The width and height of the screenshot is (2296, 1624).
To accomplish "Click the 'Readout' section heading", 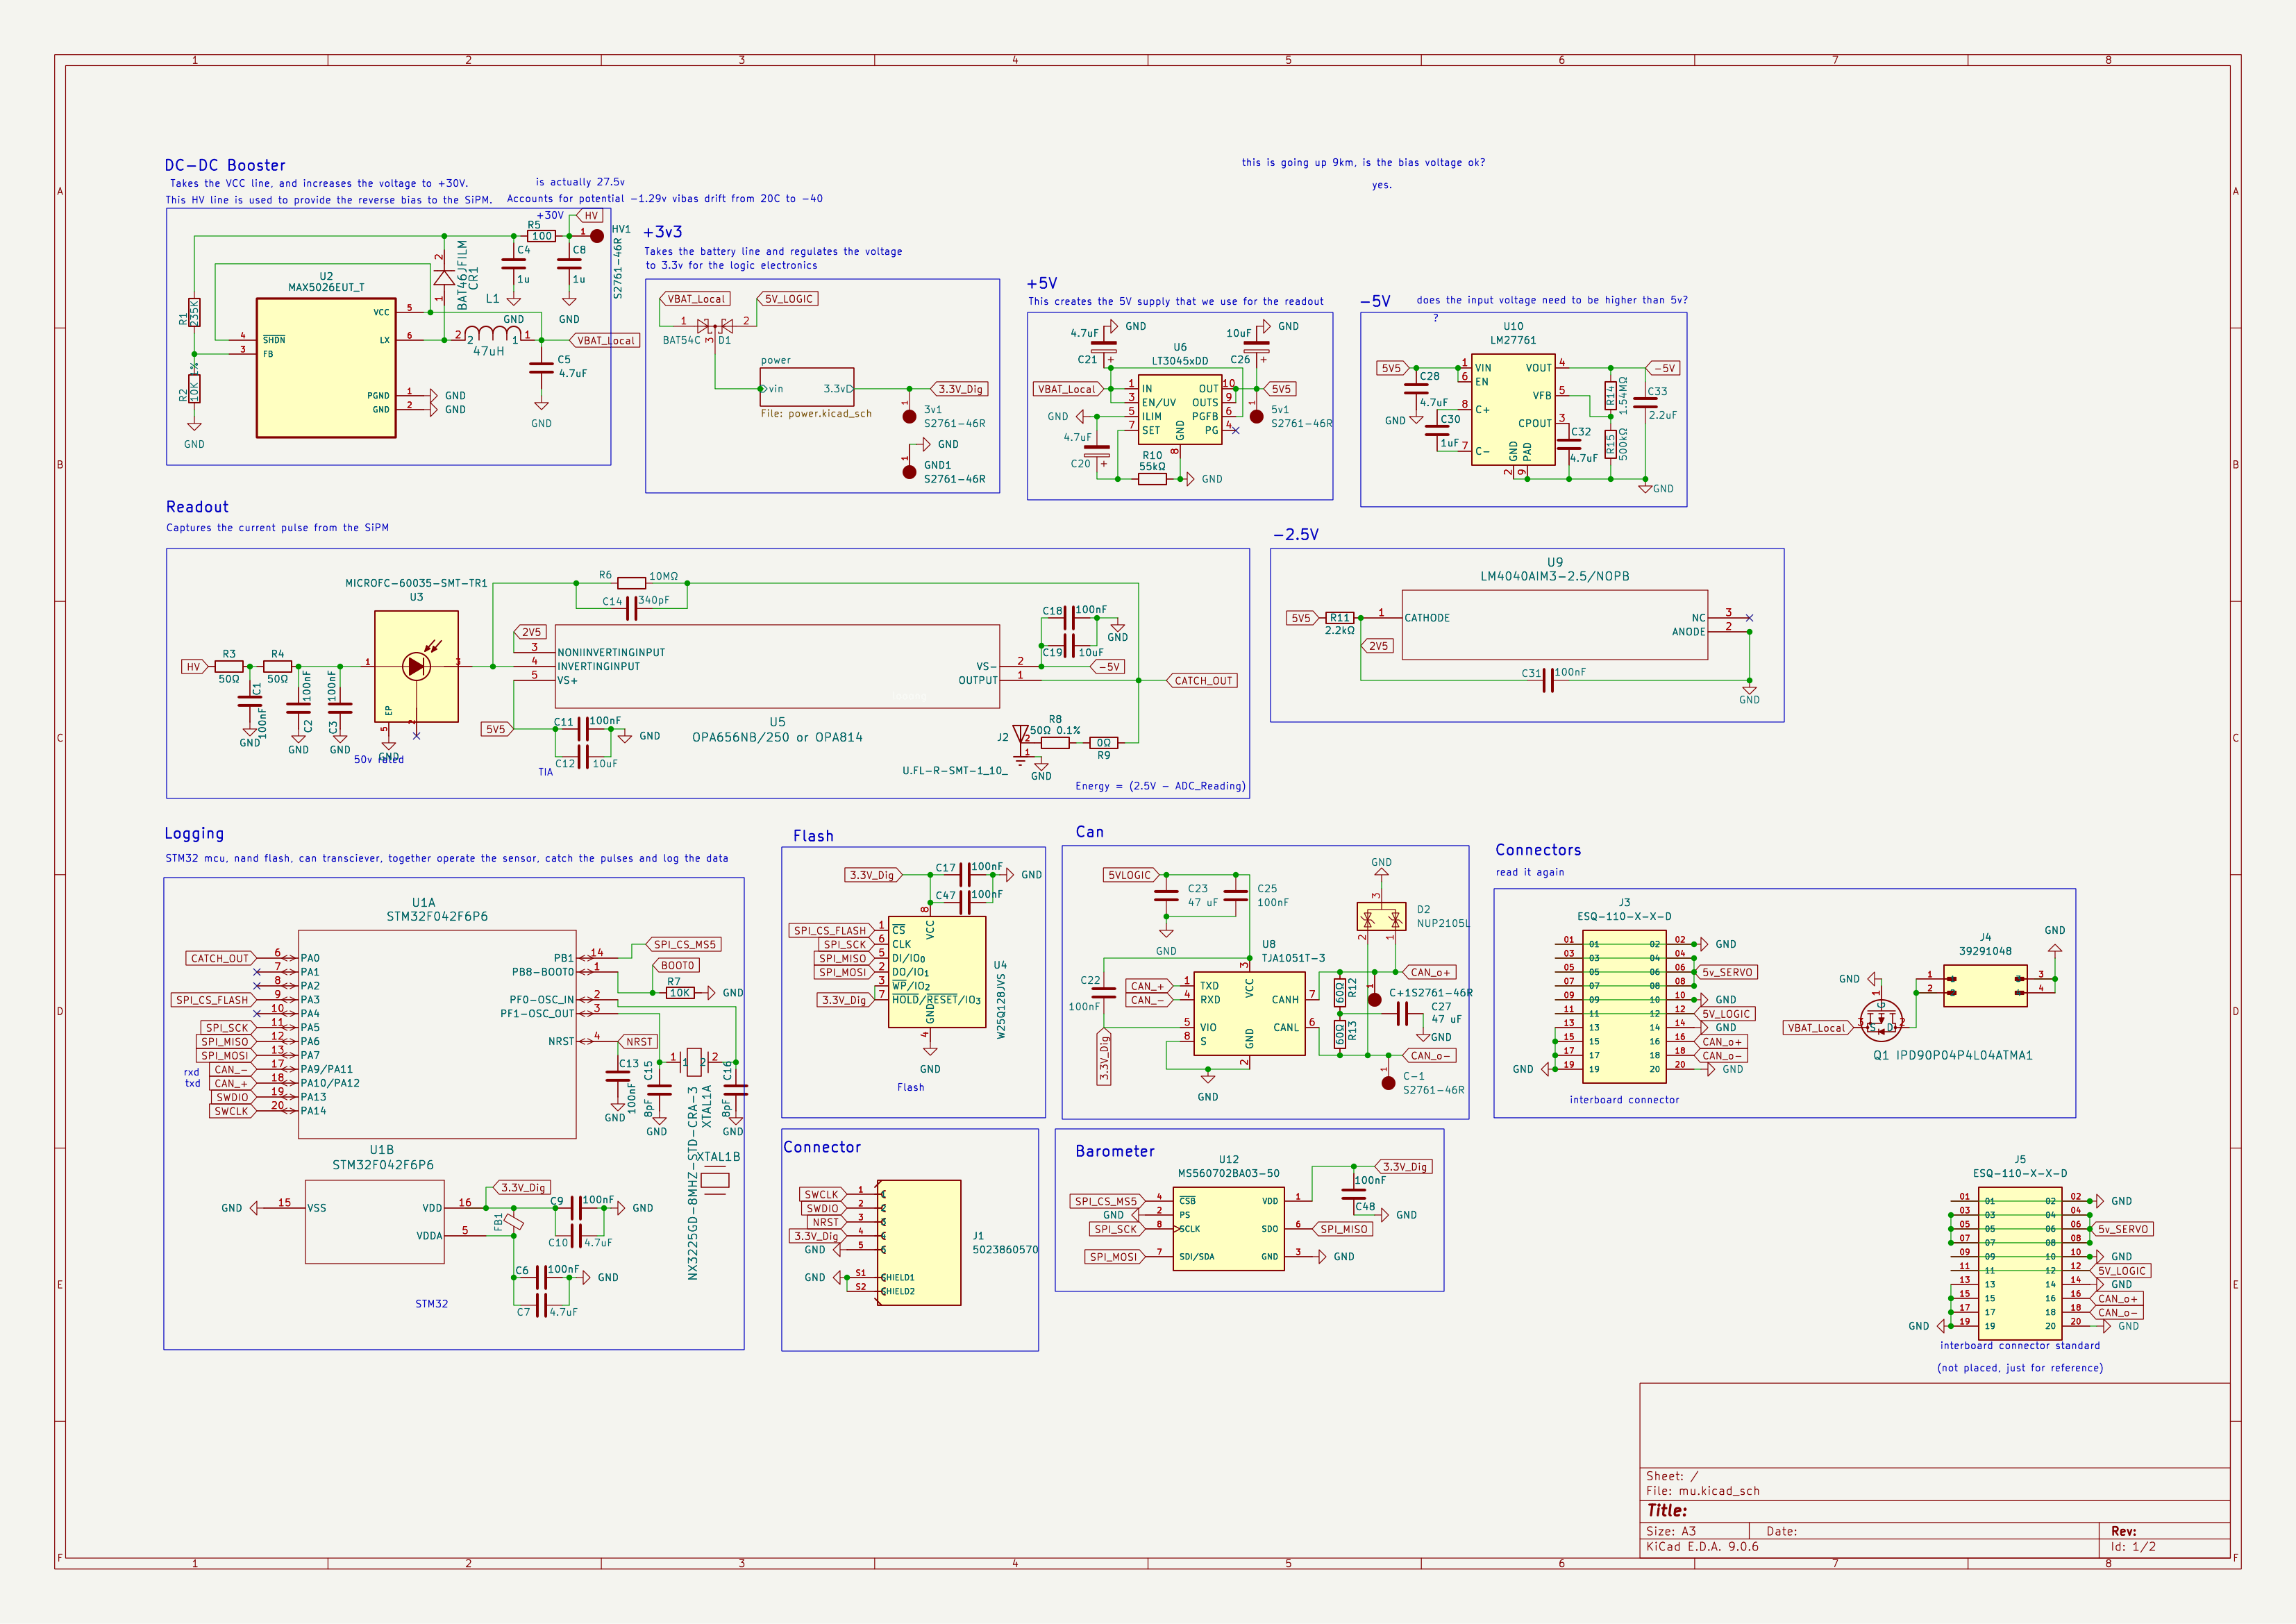I will coord(197,507).
